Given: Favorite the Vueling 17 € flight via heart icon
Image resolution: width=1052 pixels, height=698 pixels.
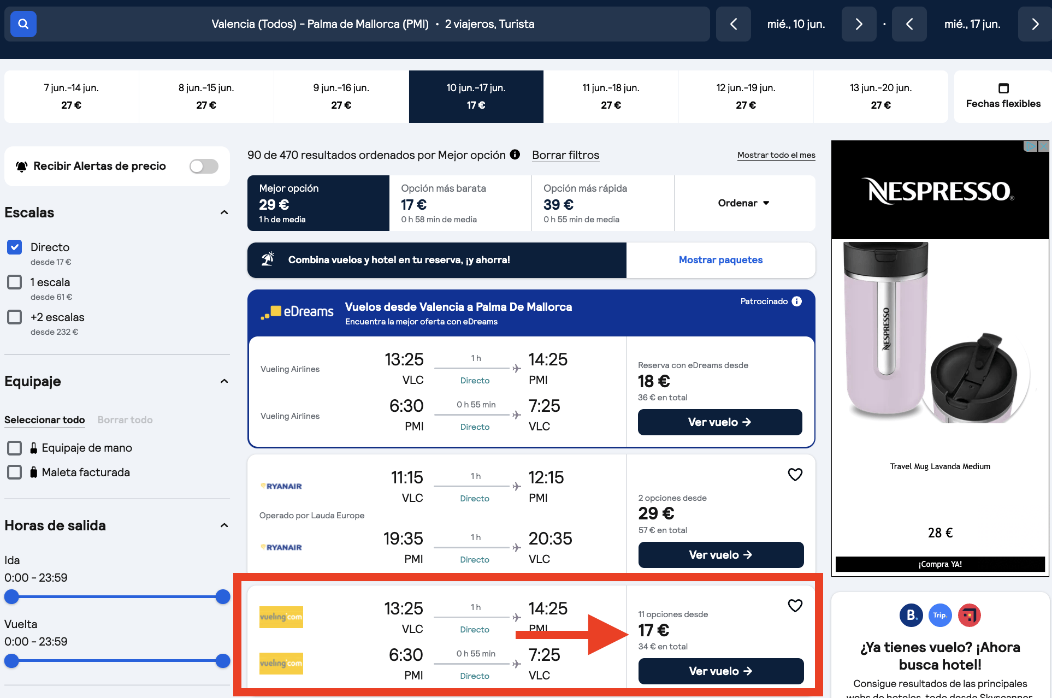Looking at the screenshot, I should click(x=795, y=605).
